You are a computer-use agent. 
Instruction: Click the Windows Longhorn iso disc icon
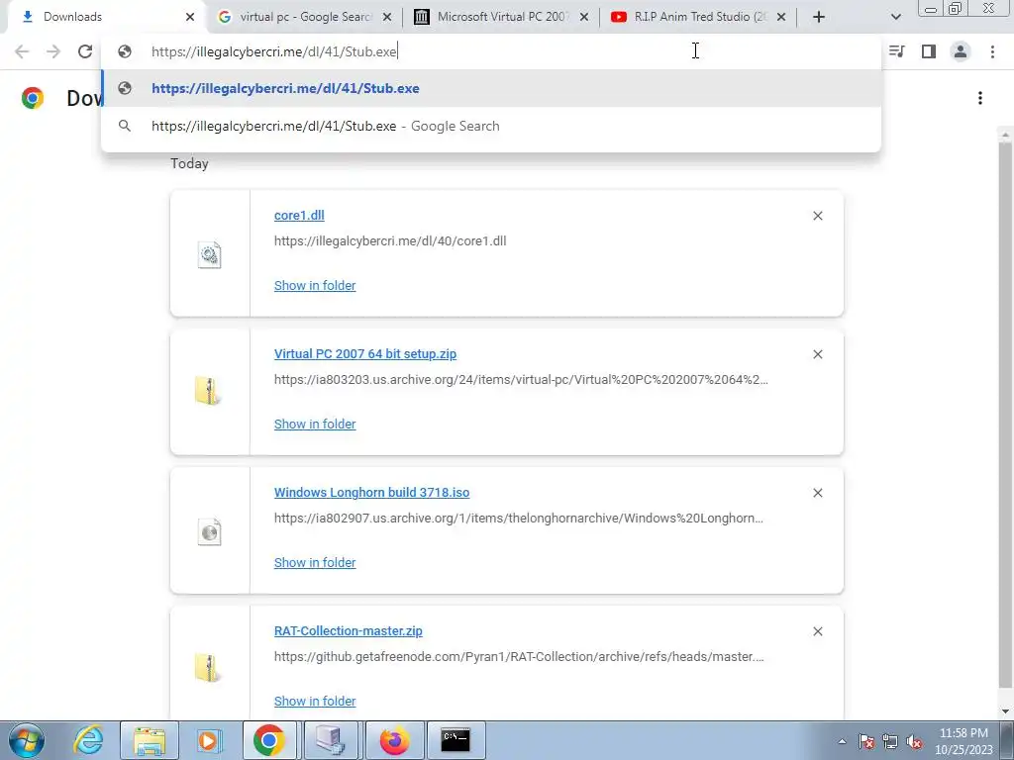point(209,532)
